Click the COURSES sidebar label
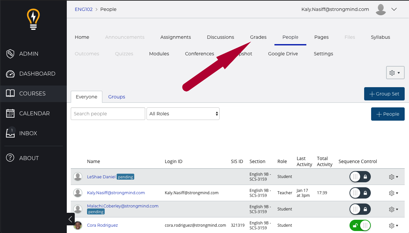This screenshot has width=409, height=233. click(x=32, y=93)
